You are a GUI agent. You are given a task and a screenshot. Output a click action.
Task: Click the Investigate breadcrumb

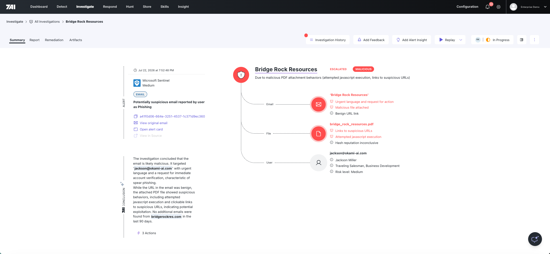click(15, 22)
